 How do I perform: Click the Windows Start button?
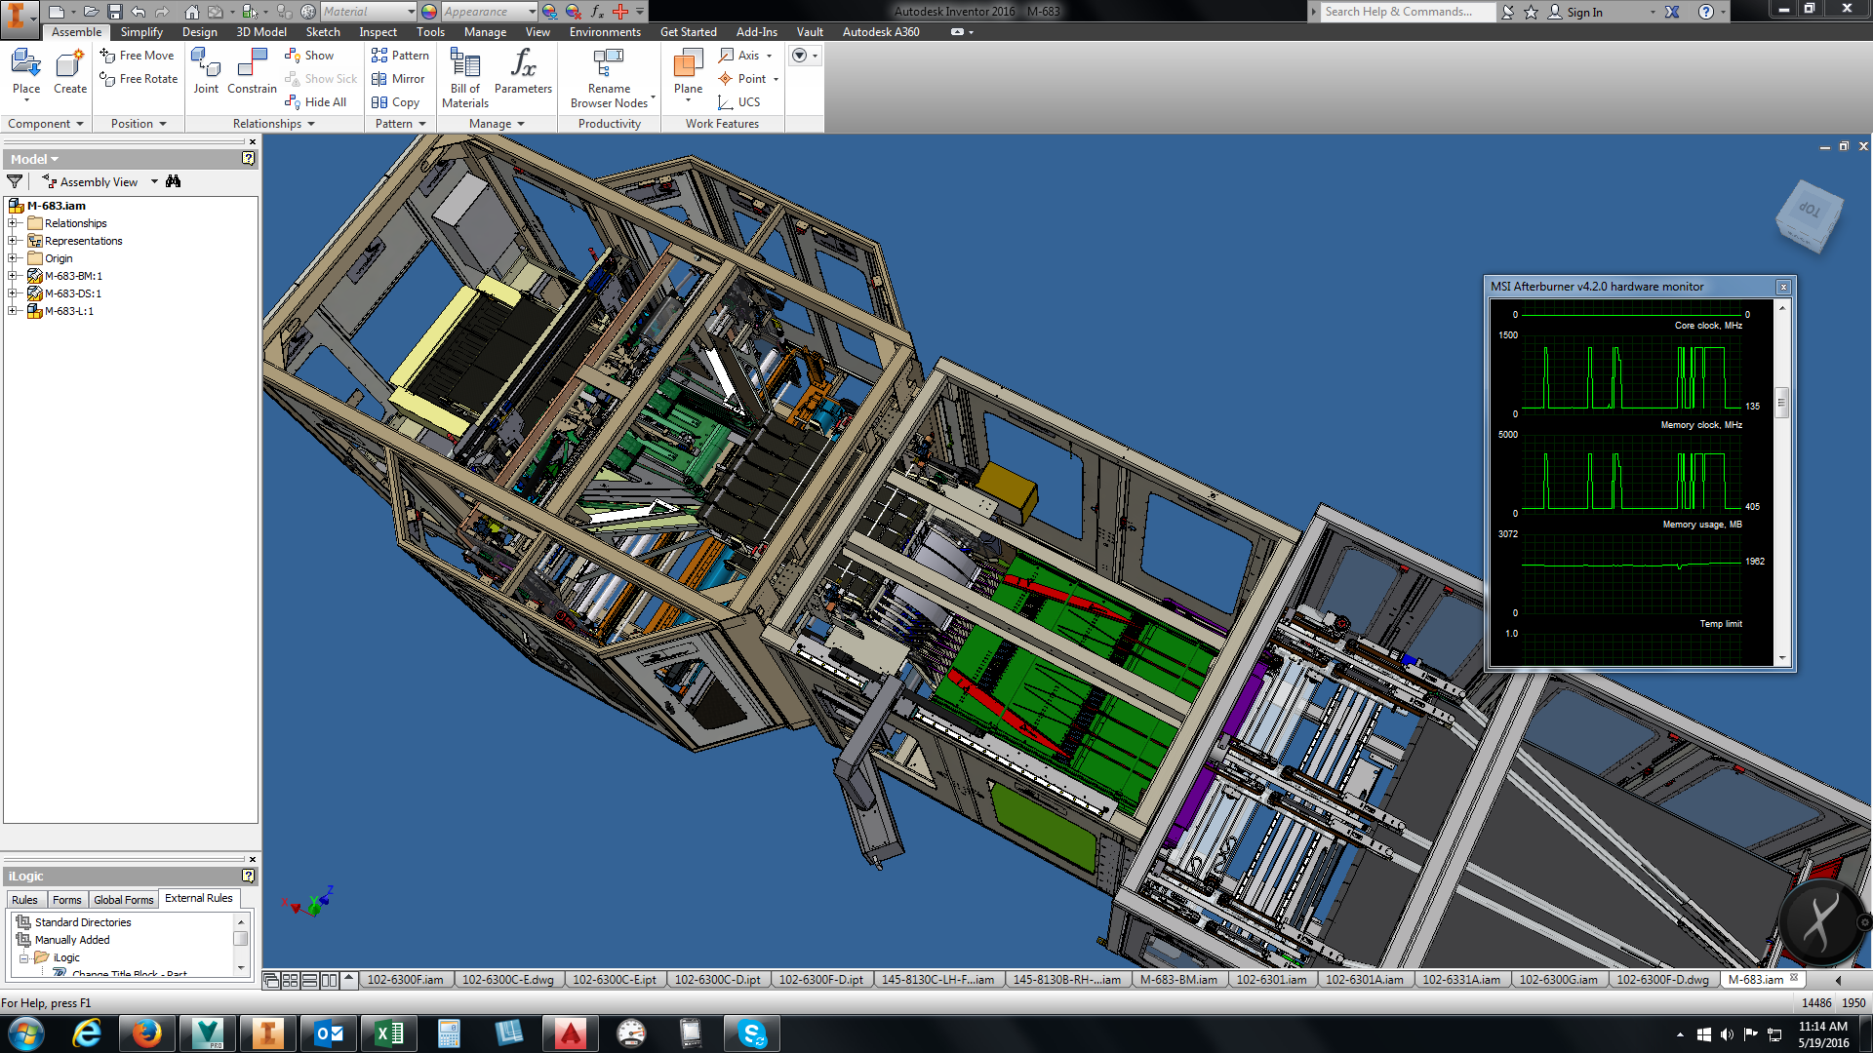26,1033
